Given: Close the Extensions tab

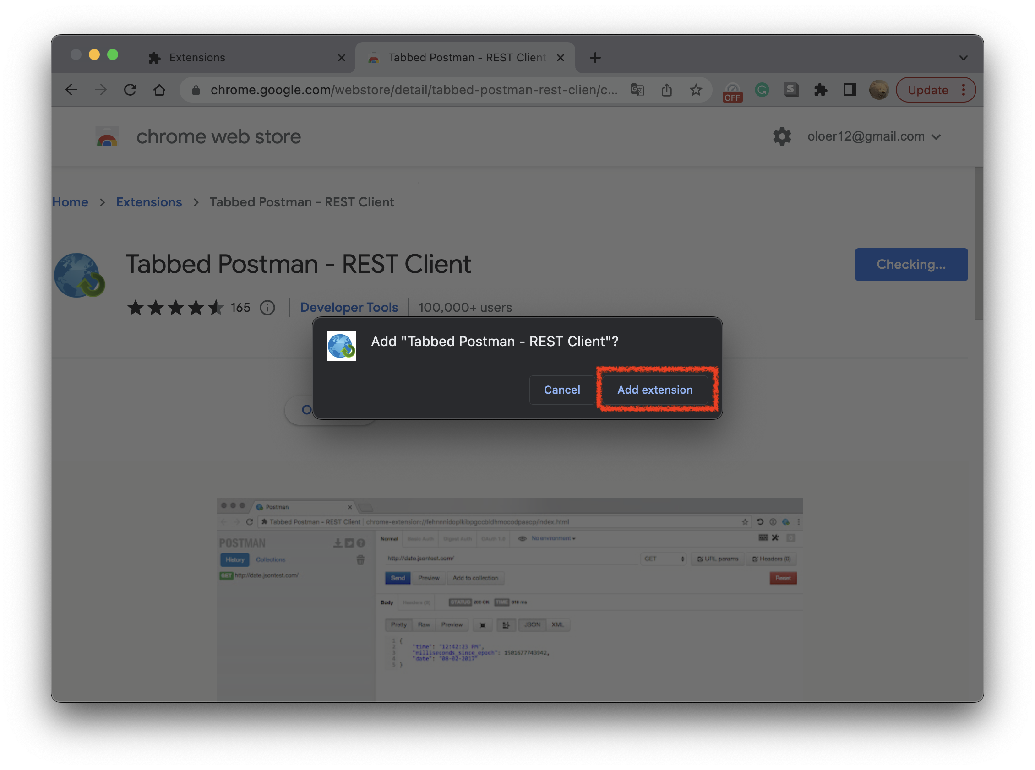Looking at the screenshot, I should (341, 58).
